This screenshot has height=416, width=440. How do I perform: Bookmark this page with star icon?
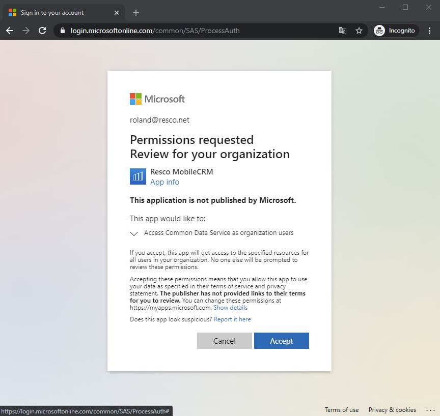click(359, 31)
